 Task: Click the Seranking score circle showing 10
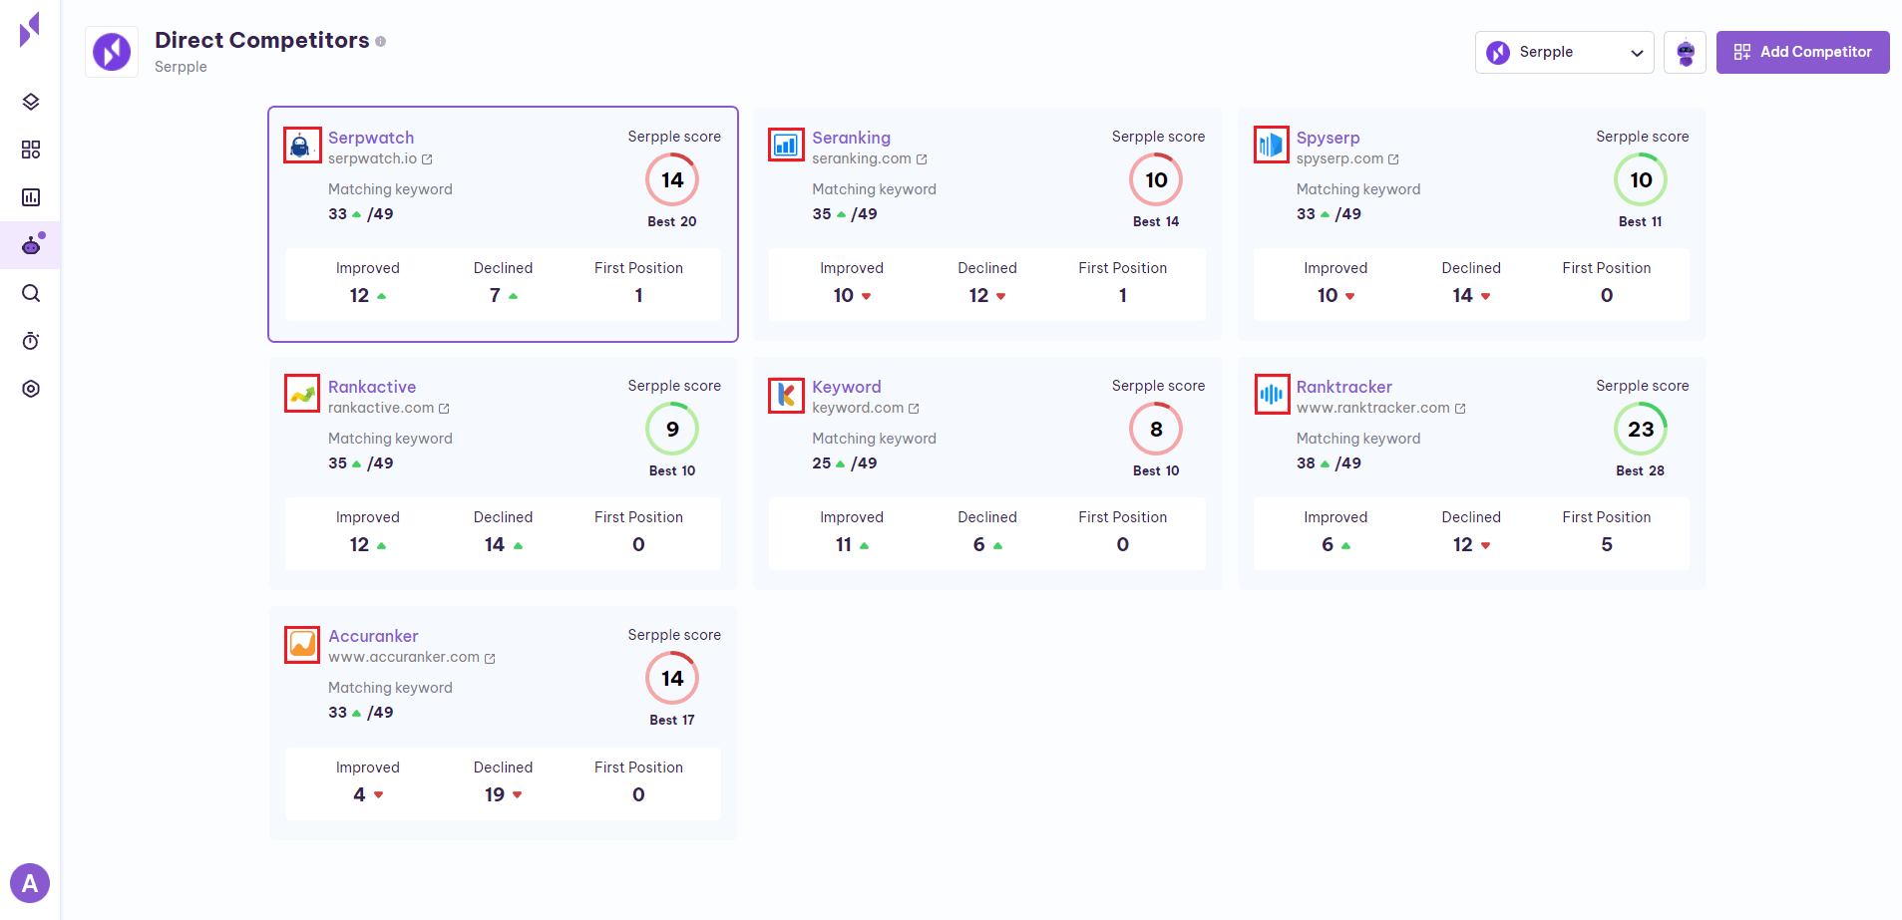coord(1156,179)
